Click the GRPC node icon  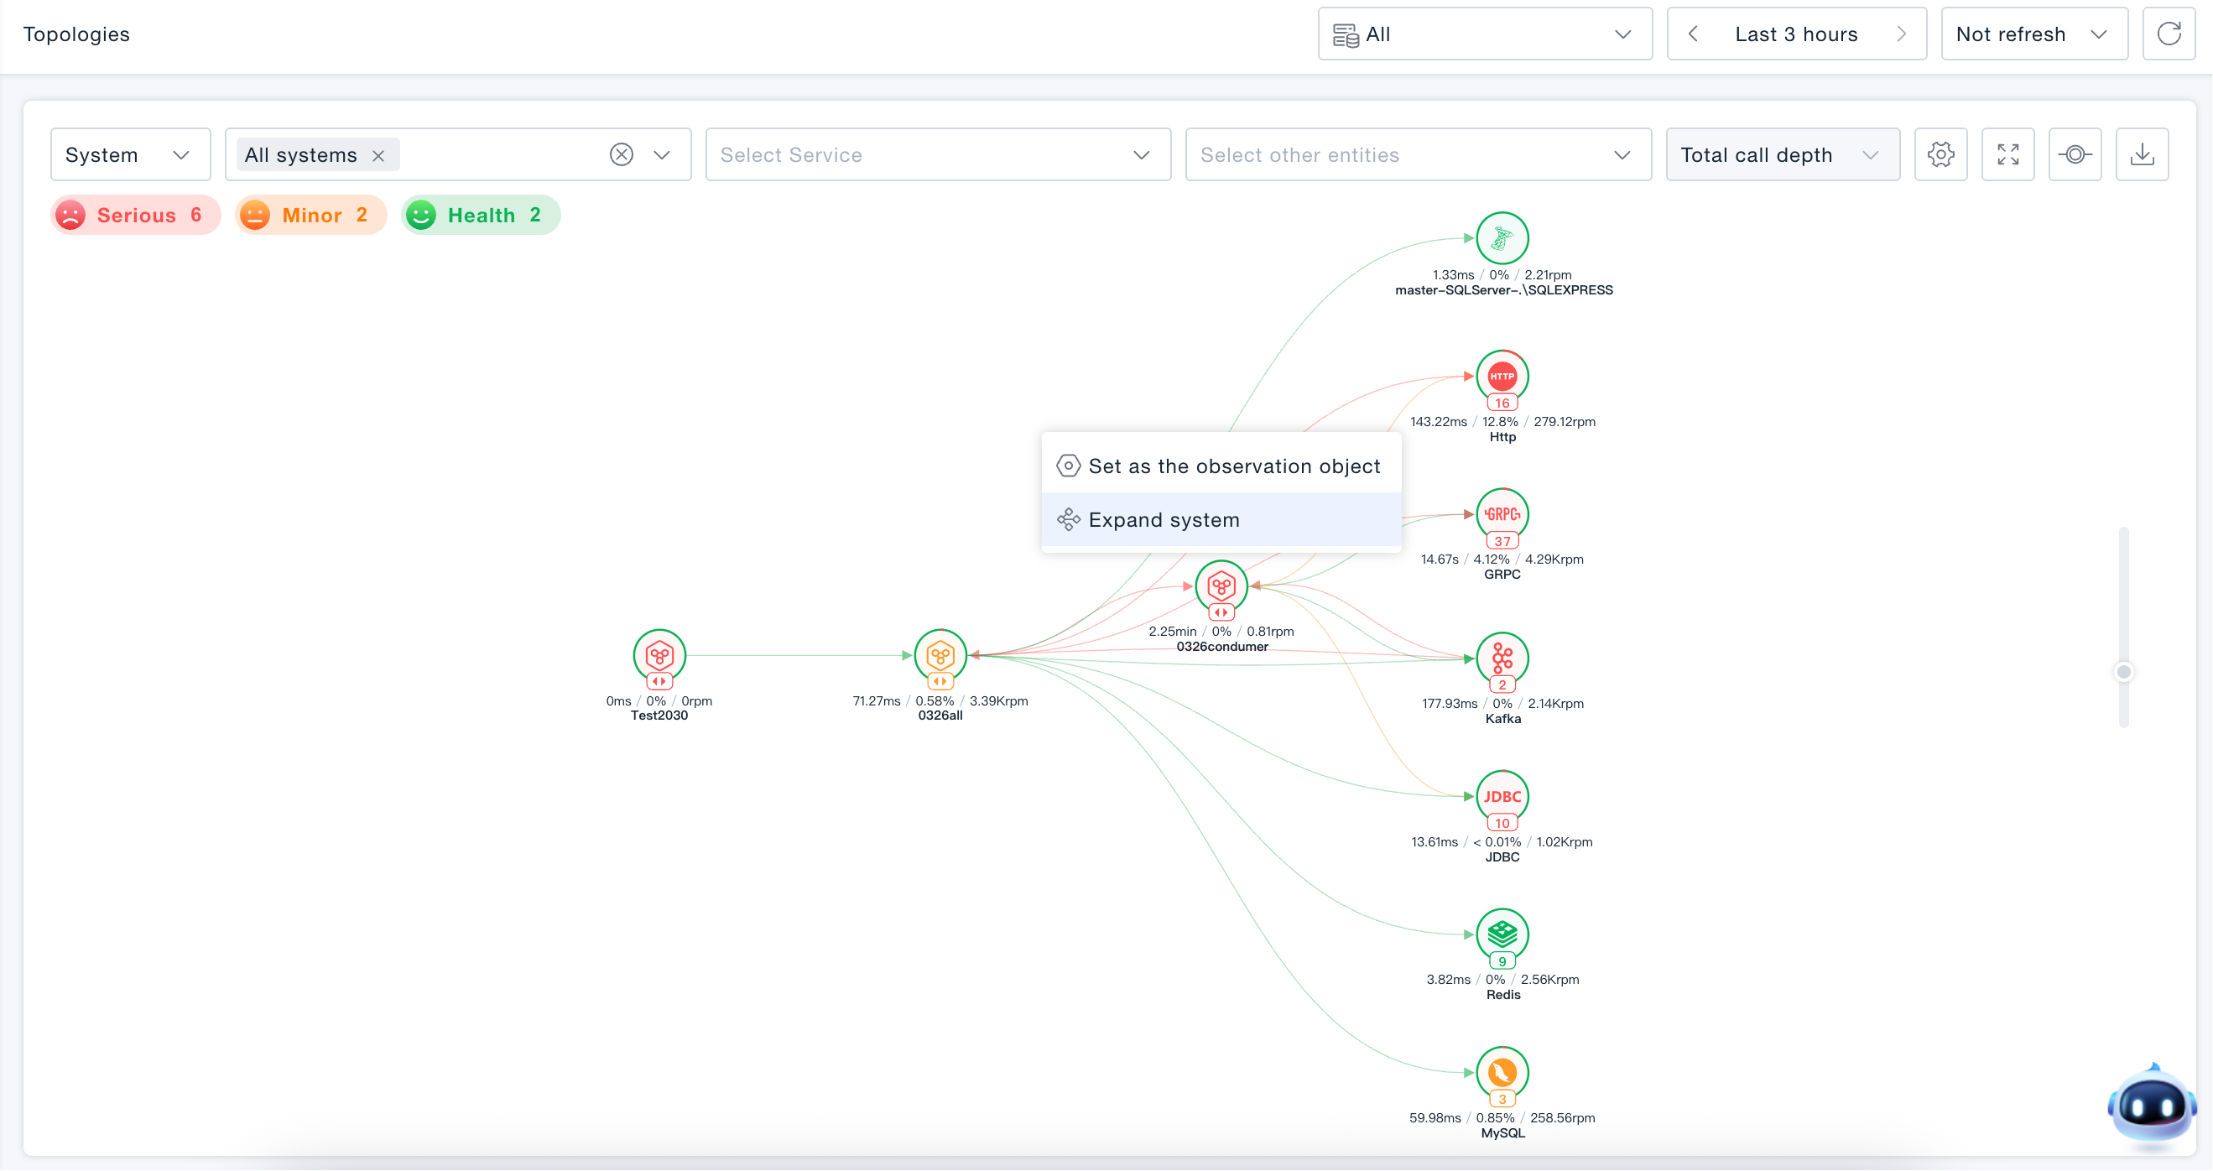[1502, 515]
